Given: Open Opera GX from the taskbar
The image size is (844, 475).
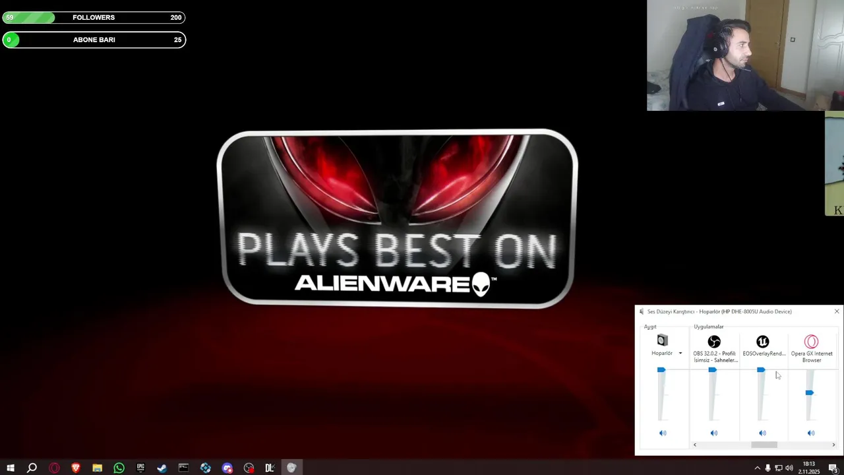Looking at the screenshot, I should (54, 468).
